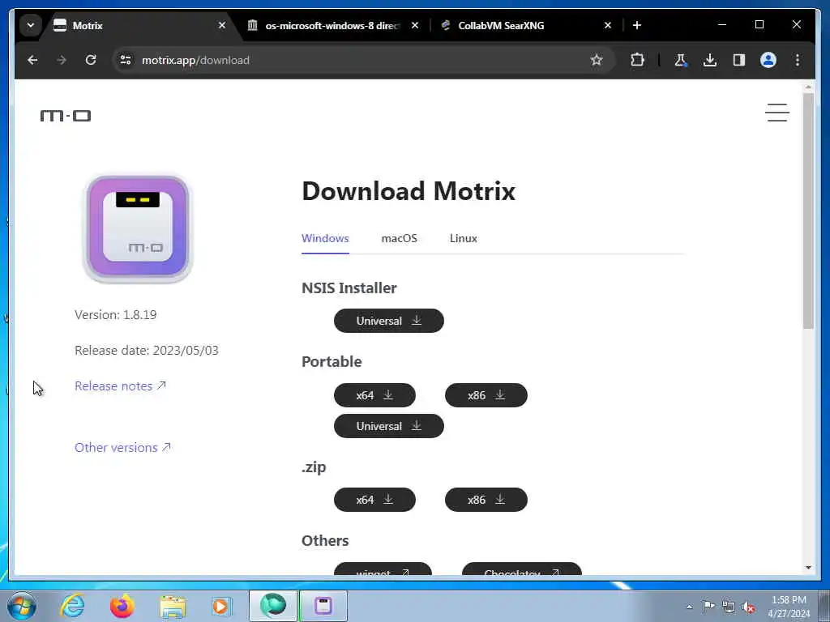830x622 pixels.
Task: Go back to the previous page
Action: [x=32, y=60]
